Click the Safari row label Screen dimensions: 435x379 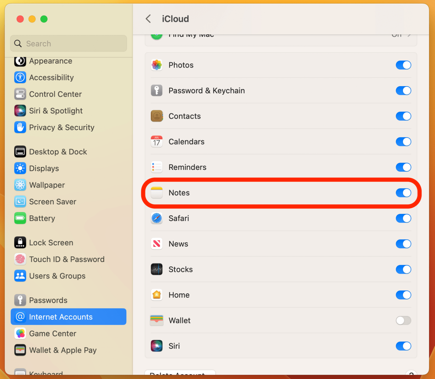click(179, 218)
